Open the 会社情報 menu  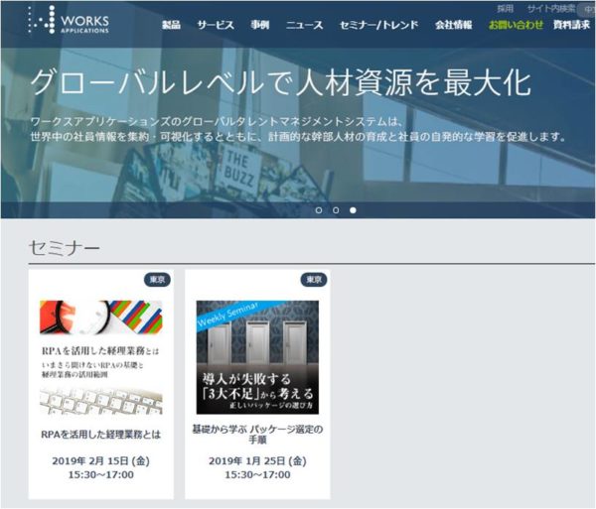[454, 25]
